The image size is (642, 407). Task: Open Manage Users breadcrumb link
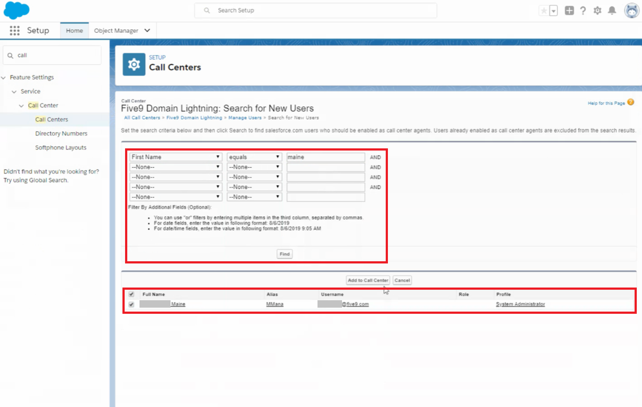(x=245, y=118)
